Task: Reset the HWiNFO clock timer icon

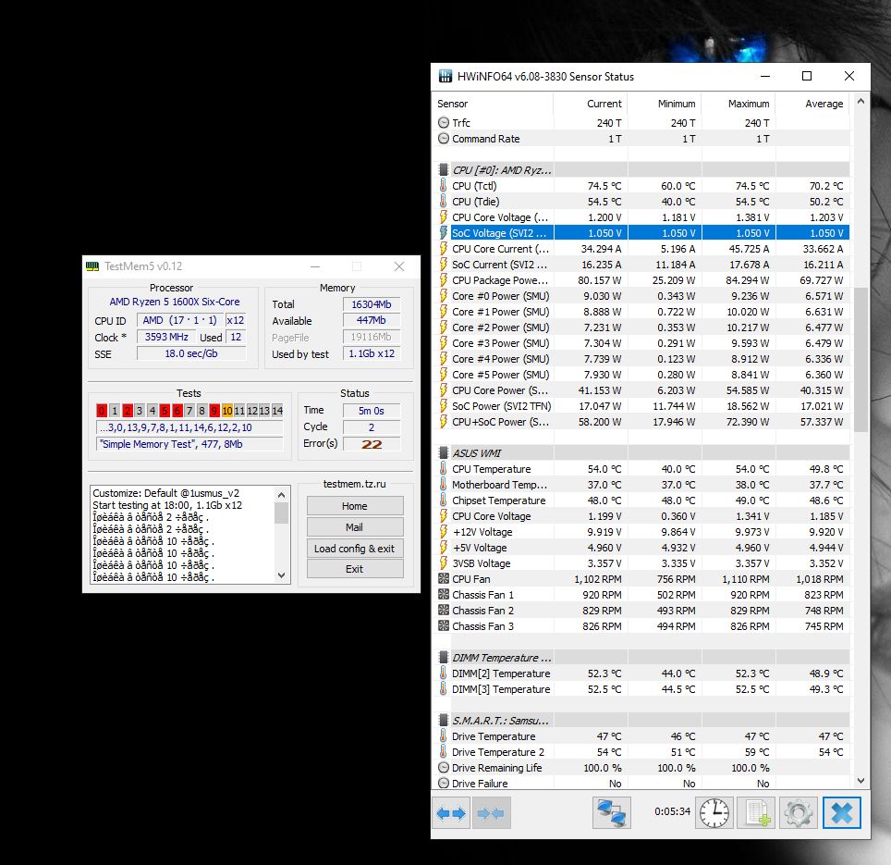Action: click(714, 812)
